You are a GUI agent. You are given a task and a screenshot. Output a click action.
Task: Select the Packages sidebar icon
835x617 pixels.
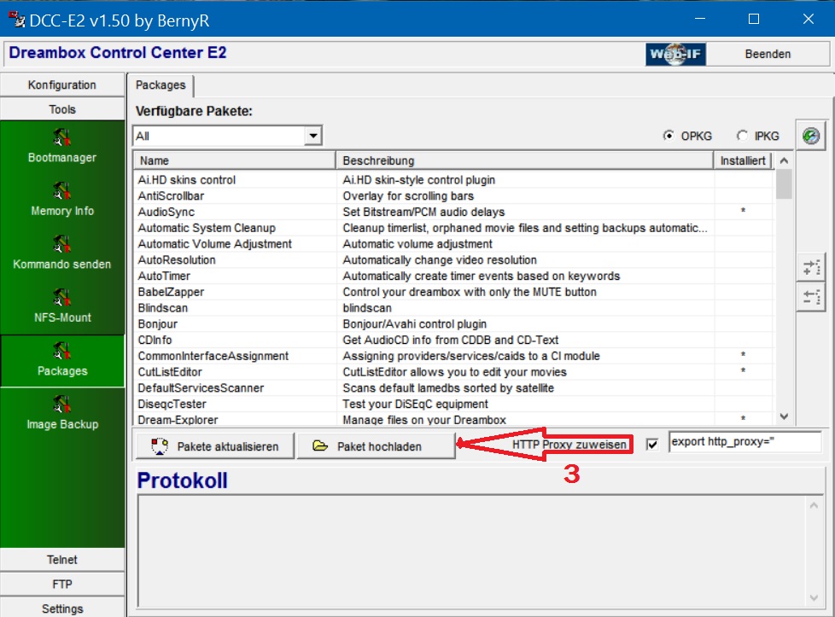click(x=61, y=351)
